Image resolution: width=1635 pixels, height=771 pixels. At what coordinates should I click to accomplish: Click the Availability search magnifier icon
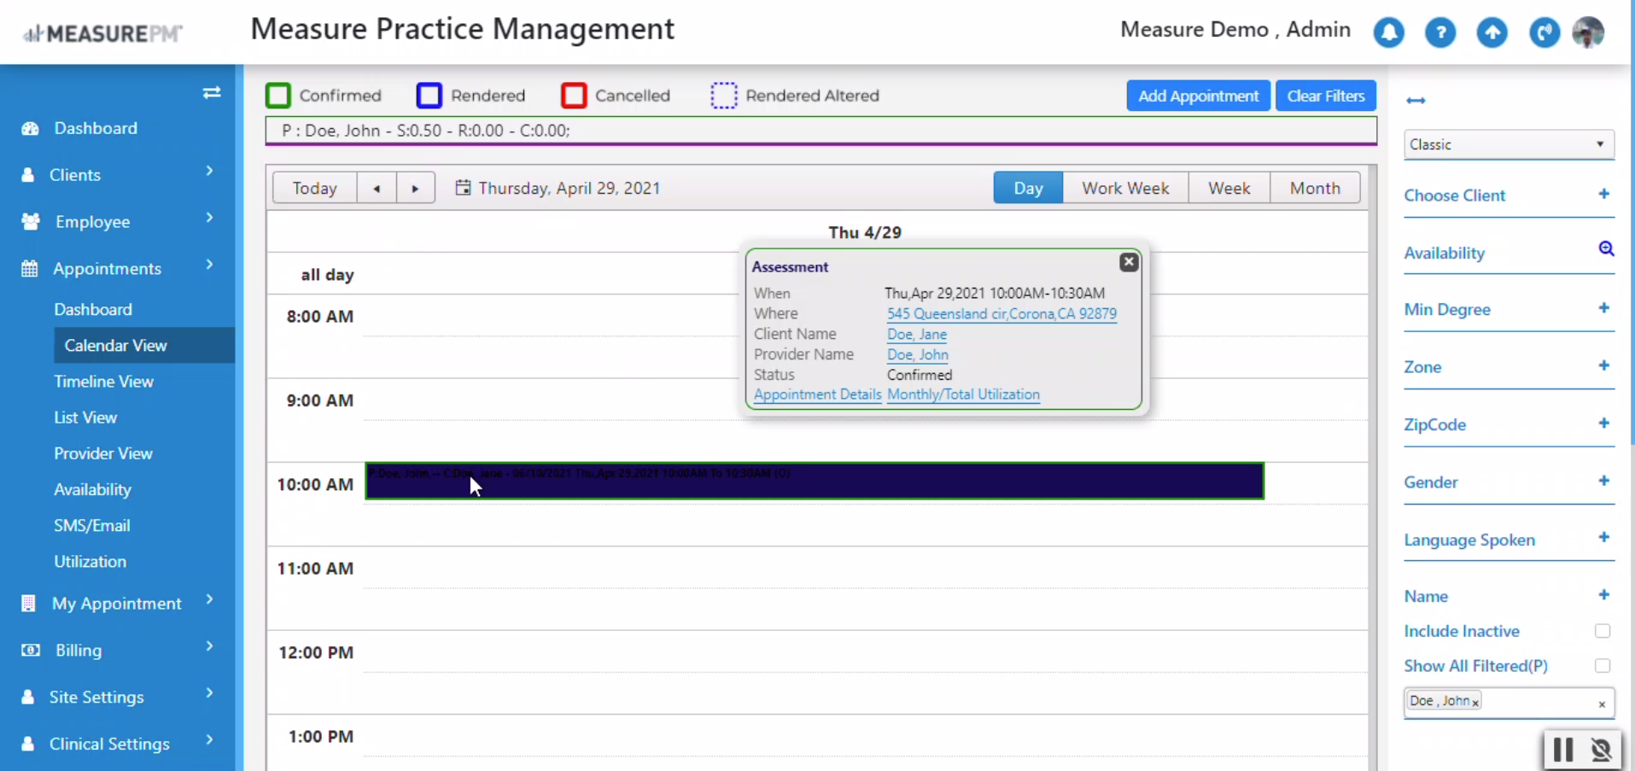pos(1606,249)
